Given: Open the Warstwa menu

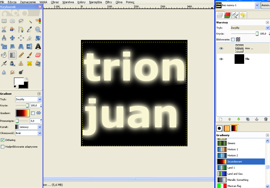Looking at the screenshot, I should tap(68, 2).
